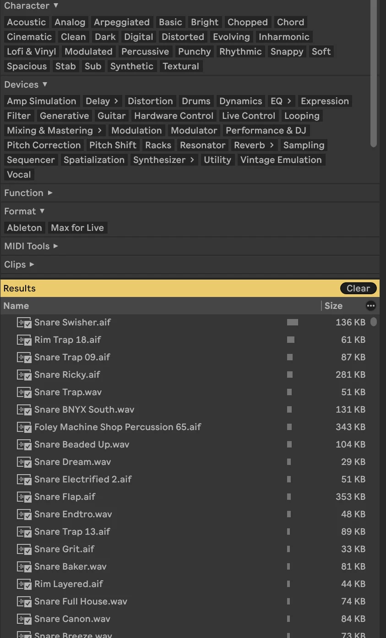Click the sample icon beside Snare Dream.wav
386x638 pixels.
[x=24, y=462]
